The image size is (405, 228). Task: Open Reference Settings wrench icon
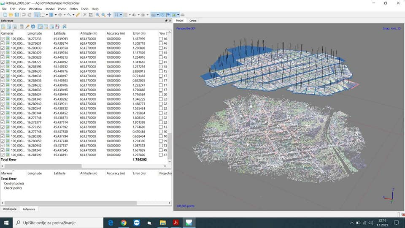(65, 27)
